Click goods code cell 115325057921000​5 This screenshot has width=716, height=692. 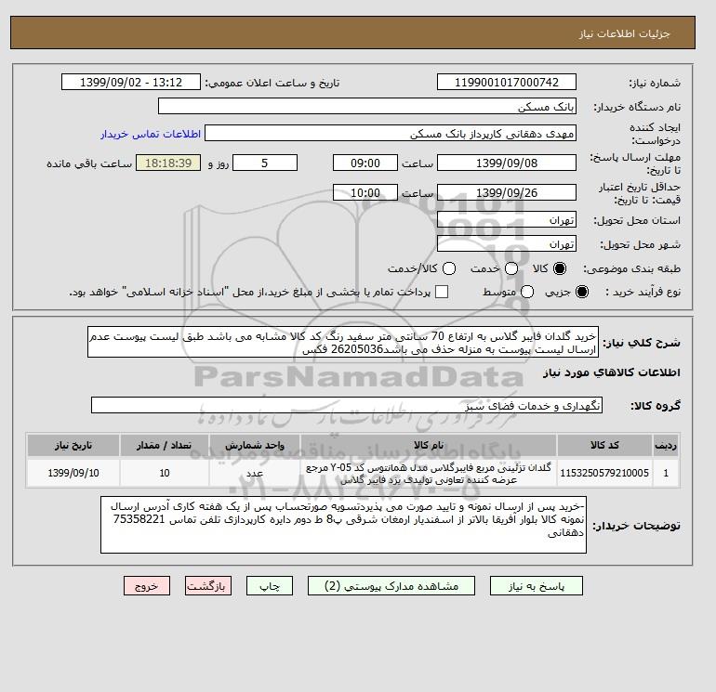[604, 473]
